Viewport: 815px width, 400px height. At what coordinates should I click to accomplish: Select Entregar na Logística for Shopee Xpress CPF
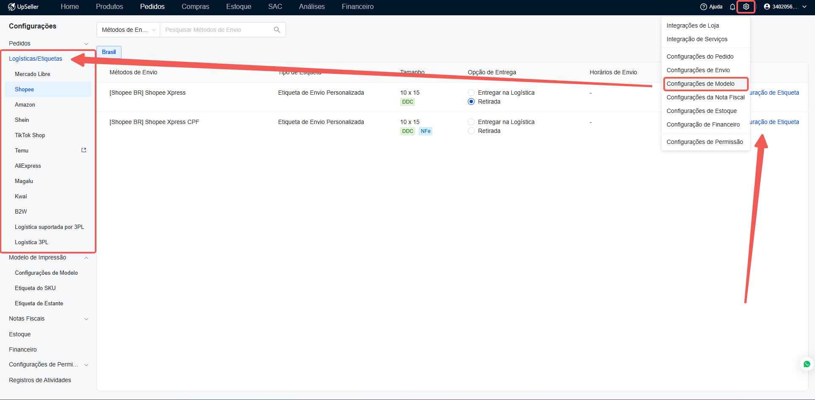[471, 122]
